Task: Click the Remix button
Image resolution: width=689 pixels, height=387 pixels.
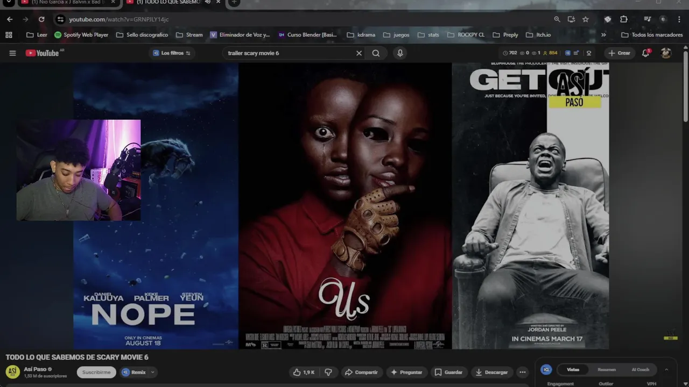Action: coord(133,372)
